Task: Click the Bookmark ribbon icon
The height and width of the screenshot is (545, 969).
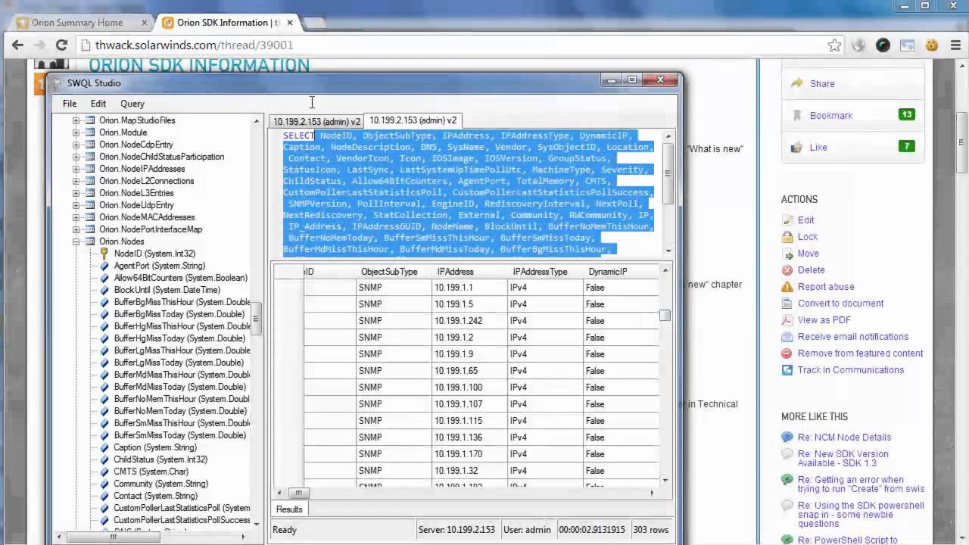Action: tap(796, 115)
